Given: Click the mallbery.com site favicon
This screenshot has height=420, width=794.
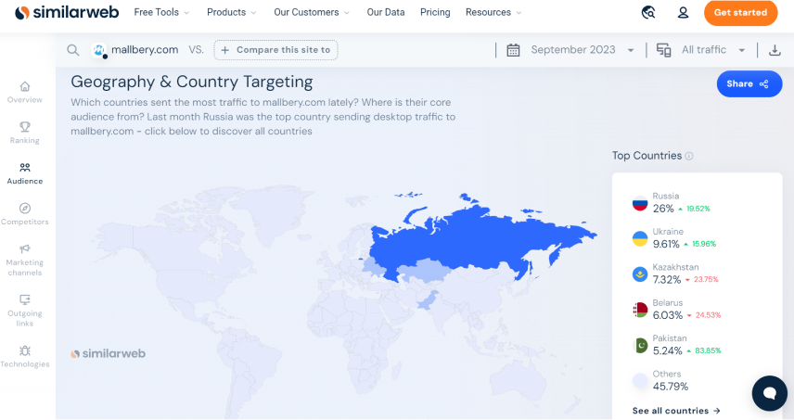Looking at the screenshot, I should pyautogui.click(x=99, y=50).
